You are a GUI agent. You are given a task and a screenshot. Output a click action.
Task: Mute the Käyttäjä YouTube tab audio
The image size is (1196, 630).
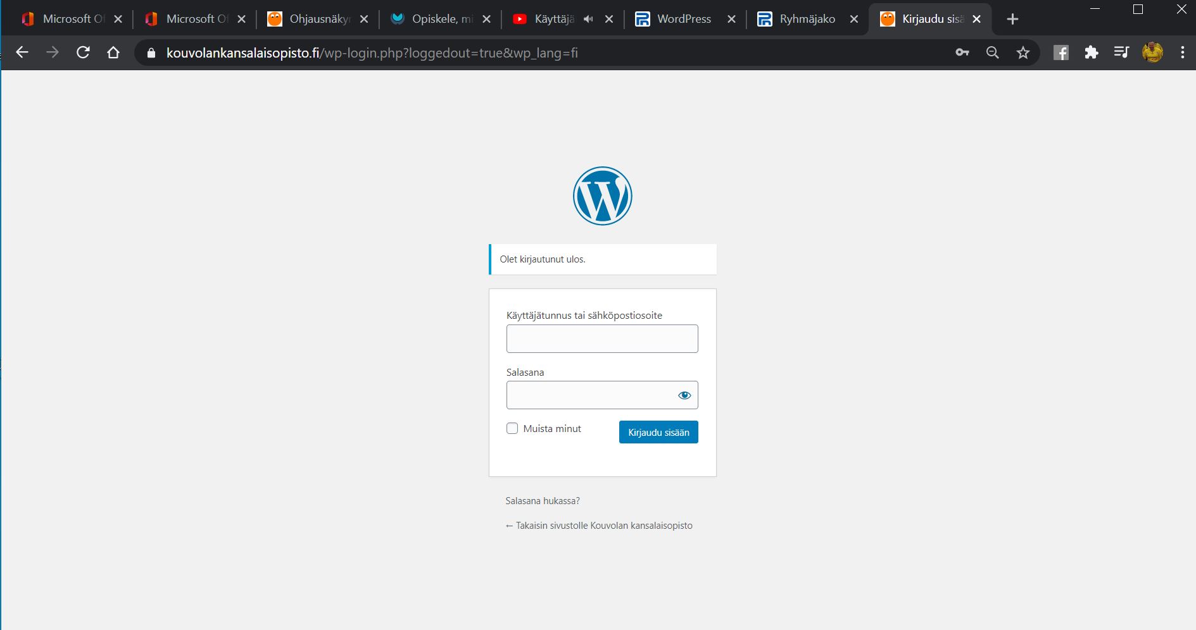pyautogui.click(x=588, y=19)
